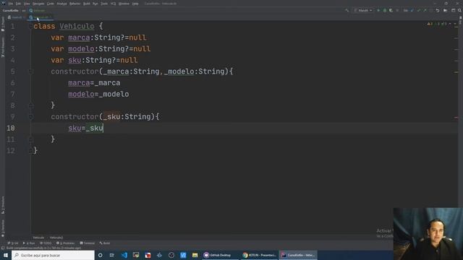Click the CursoKotlin project breadcrumb

pyautogui.click(x=11, y=10)
